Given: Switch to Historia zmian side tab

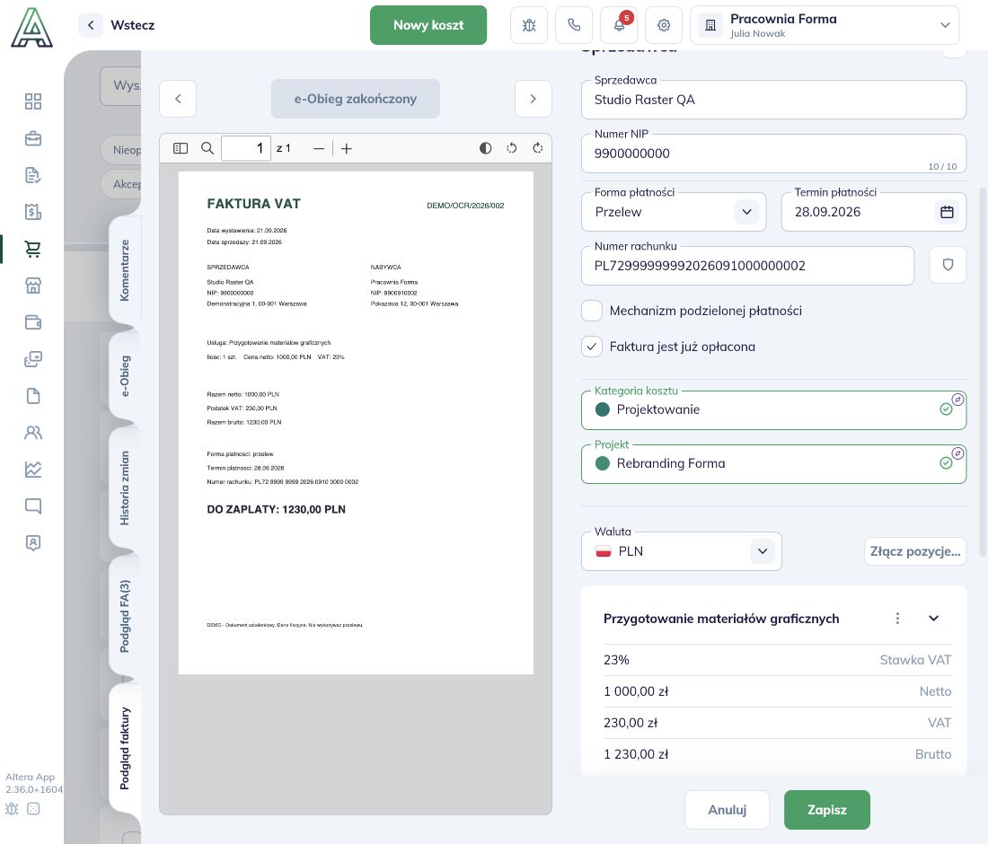Looking at the screenshot, I should click(x=125, y=488).
